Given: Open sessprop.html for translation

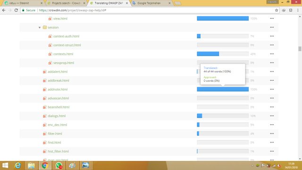Looking at the screenshot, I should (x=64, y=63).
